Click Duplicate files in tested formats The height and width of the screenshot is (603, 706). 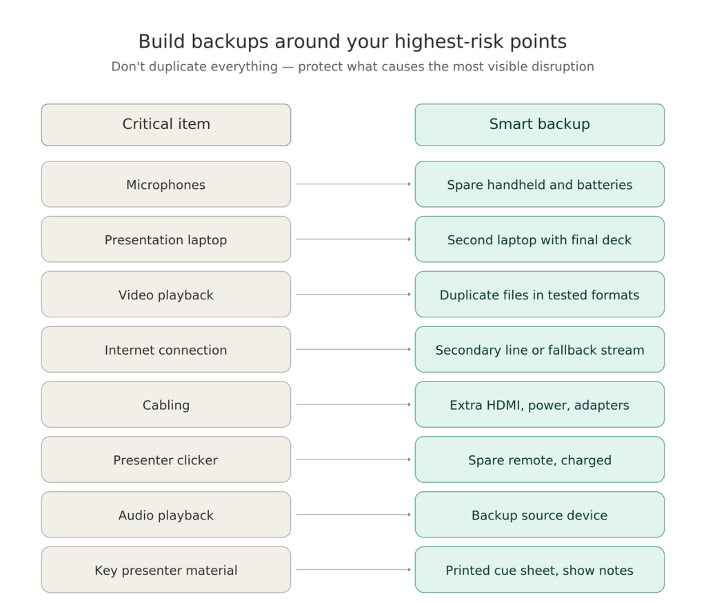click(x=539, y=295)
